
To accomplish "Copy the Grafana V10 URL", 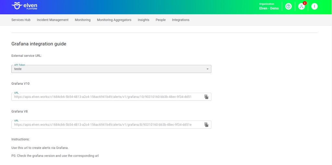I will [206, 97].
